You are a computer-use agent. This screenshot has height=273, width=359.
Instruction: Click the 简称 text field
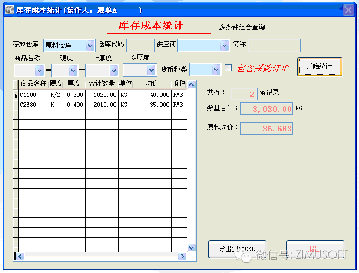(x=274, y=45)
